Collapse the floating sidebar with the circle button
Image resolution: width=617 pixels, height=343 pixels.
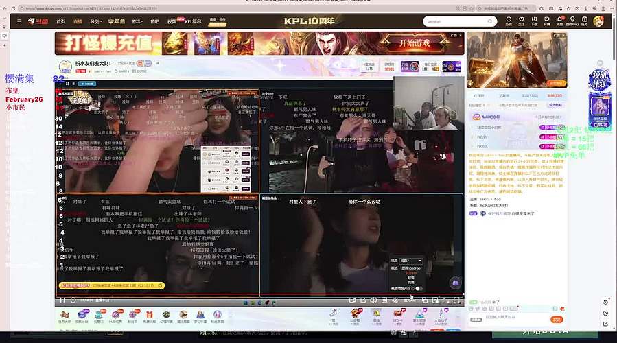coord(600,63)
